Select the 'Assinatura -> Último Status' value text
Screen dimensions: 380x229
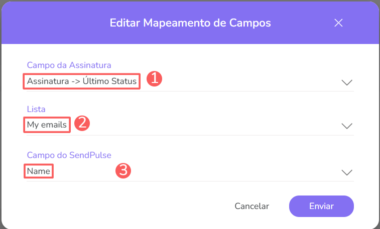pos(82,81)
